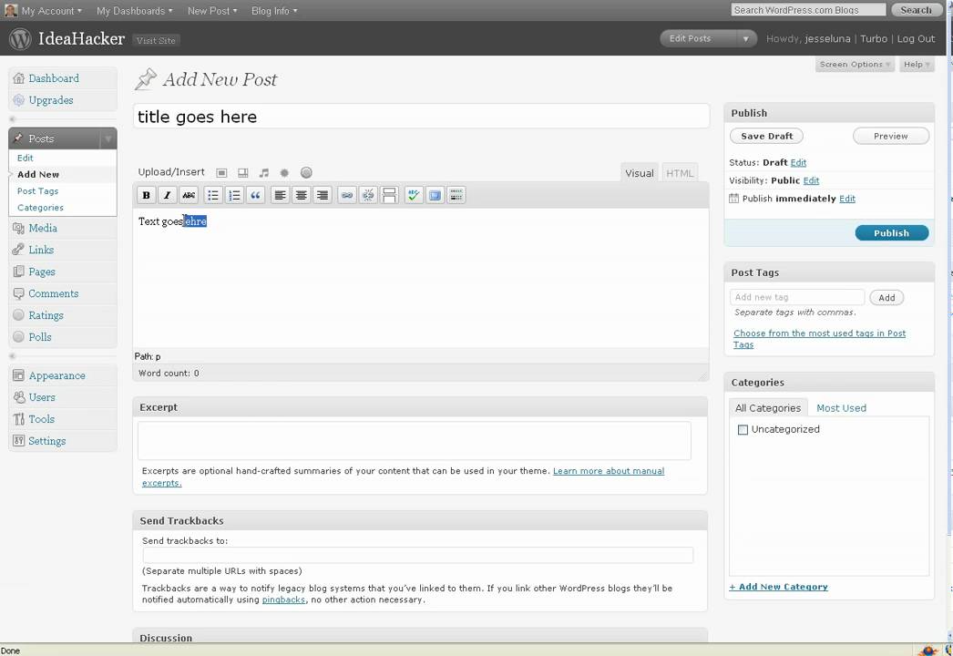
Task: Click the blue Publish button
Action: tap(892, 233)
